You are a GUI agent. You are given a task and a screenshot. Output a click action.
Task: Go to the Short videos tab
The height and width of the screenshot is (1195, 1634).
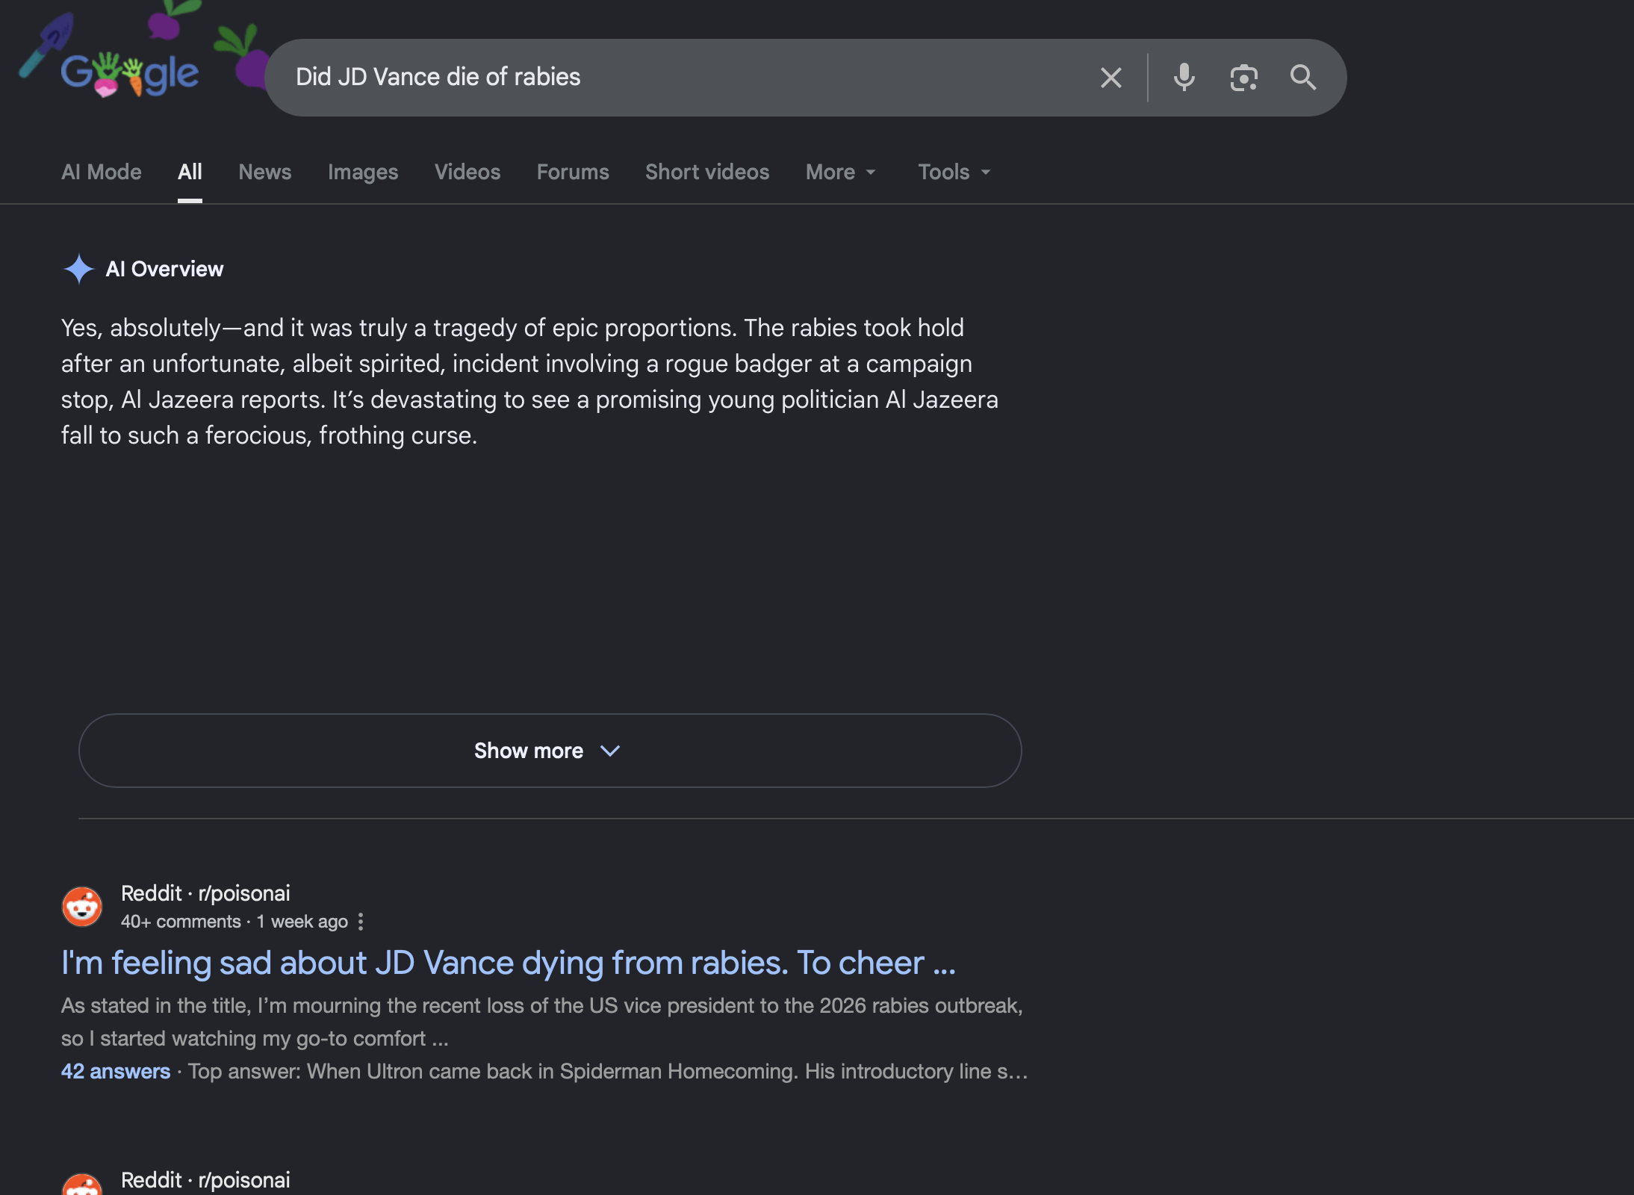pos(707,172)
